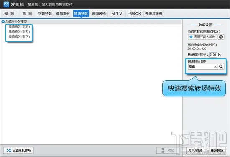Open the 画面风格 tab
The height and width of the screenshot is (157, 230).
click(x=99, y=14)
